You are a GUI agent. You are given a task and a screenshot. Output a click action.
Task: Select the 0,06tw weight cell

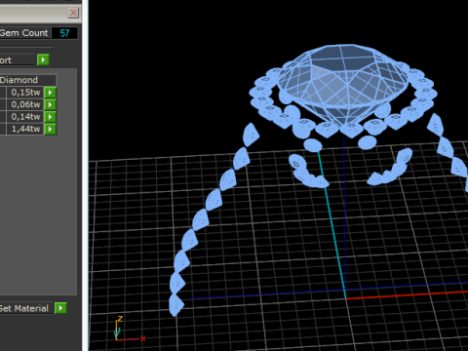click(x=25, y=104)
